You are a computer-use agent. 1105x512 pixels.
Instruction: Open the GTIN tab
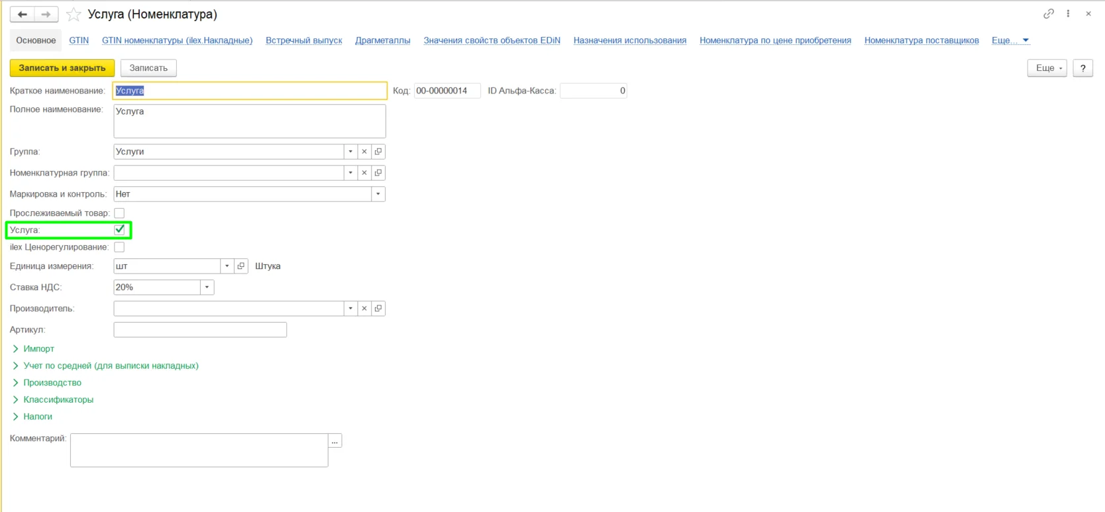(79, 40)
